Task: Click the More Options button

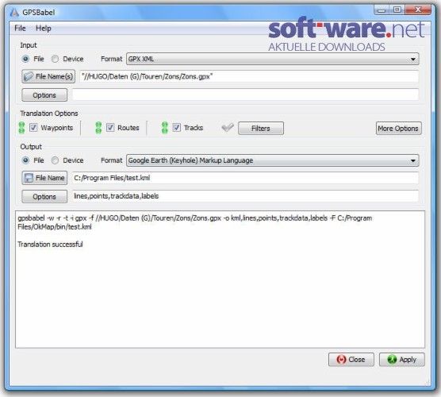Action: tap(398, 129)
